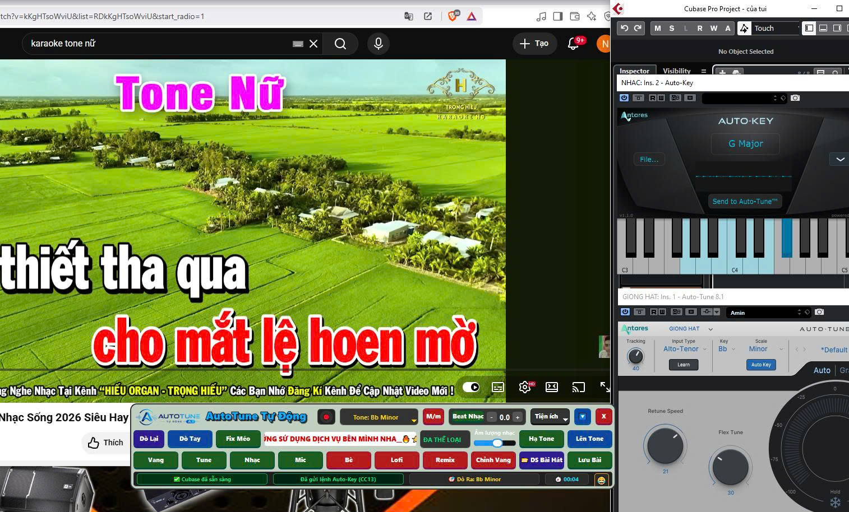The height and width of the screenshot is (512, 849).
Task: Click the Learn button in Auto-Tune
Action: click(x=684, y=365)
